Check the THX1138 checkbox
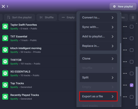 point(131,62)
